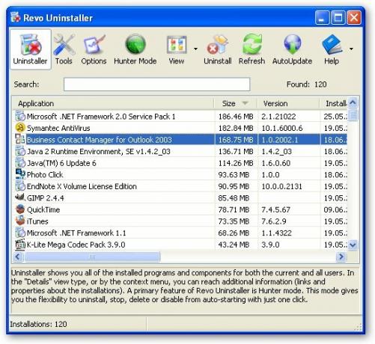The image size is (375, 344).
Task: Click the View toolbar icon
Action: [x=177, y=49]
